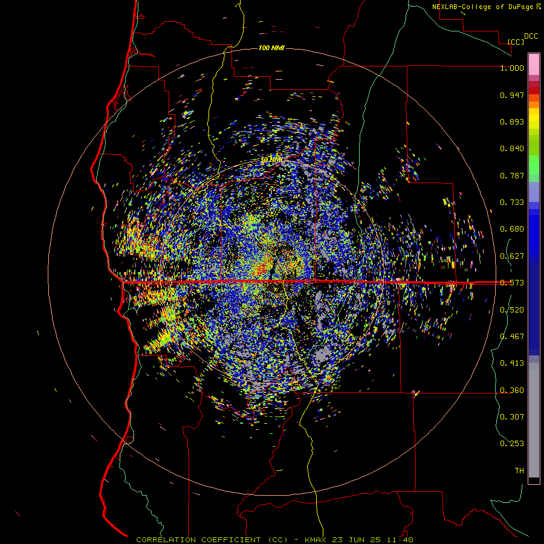Viewport: 544px width, 544px height.
Task: Select the 0.467 scale value
Action: [x=512, y=337]
